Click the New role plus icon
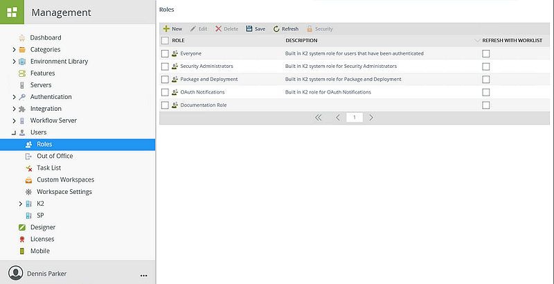Viewport: 554px width, 284px height. coord(166,29)
